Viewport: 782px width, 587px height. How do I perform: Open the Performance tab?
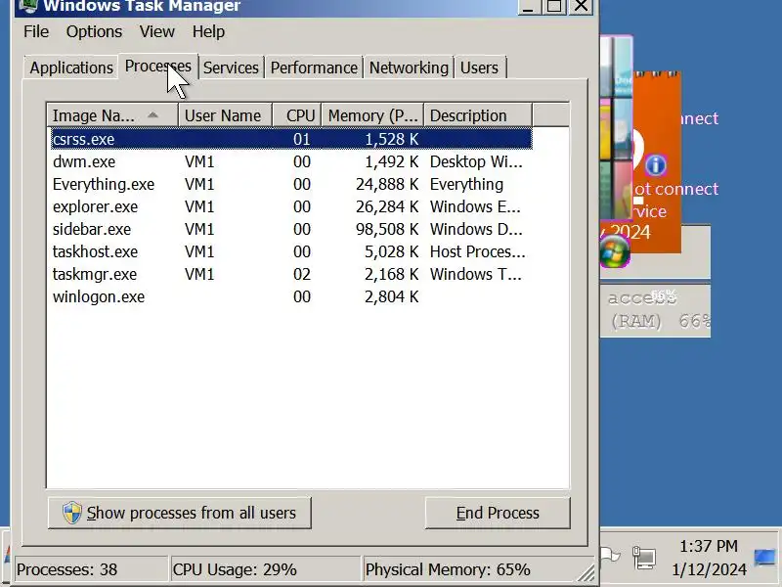pos(314,68)
